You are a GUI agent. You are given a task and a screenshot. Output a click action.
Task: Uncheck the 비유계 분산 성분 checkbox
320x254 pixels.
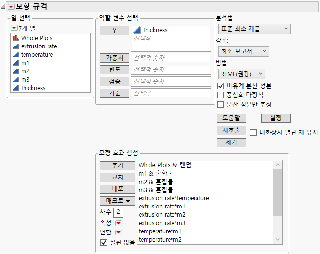(x=221, y=86)
